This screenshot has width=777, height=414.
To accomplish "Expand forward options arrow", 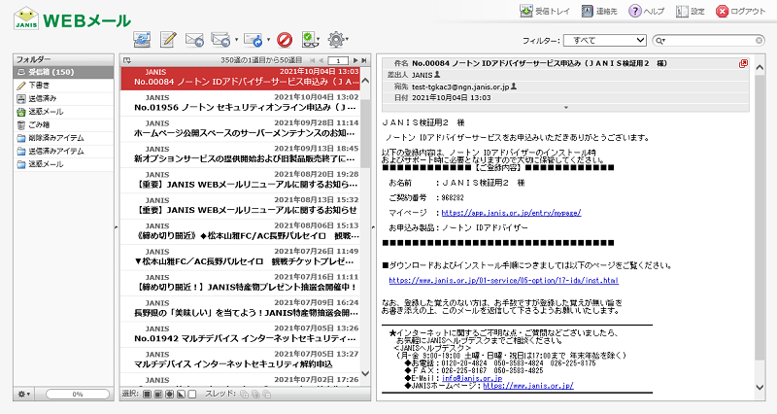I will click(x=269, y=40).
